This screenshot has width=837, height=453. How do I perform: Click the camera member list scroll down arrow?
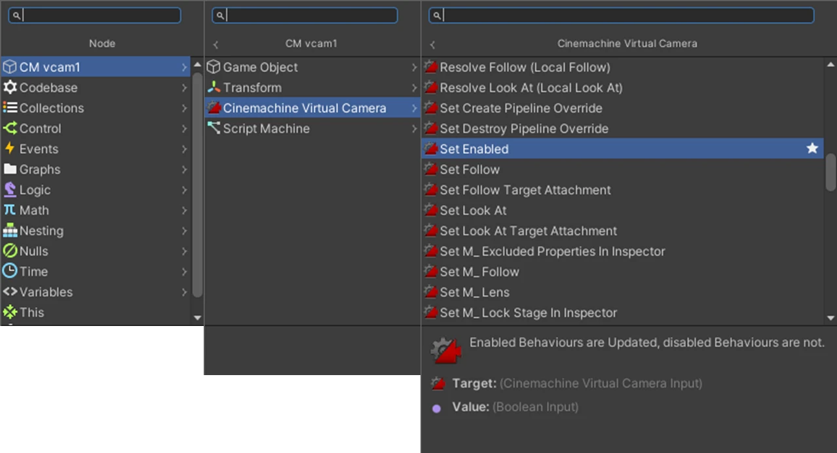click(830, 317)
